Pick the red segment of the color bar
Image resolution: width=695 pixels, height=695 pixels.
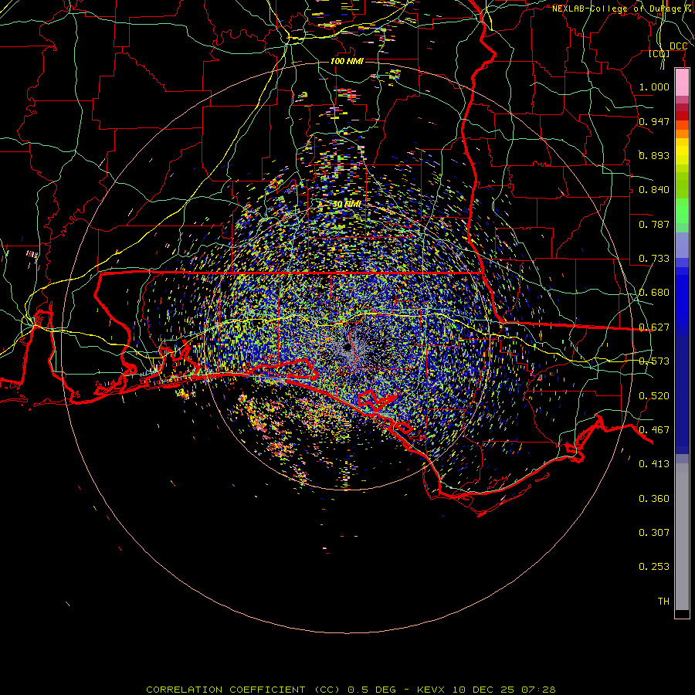(682, 116)
